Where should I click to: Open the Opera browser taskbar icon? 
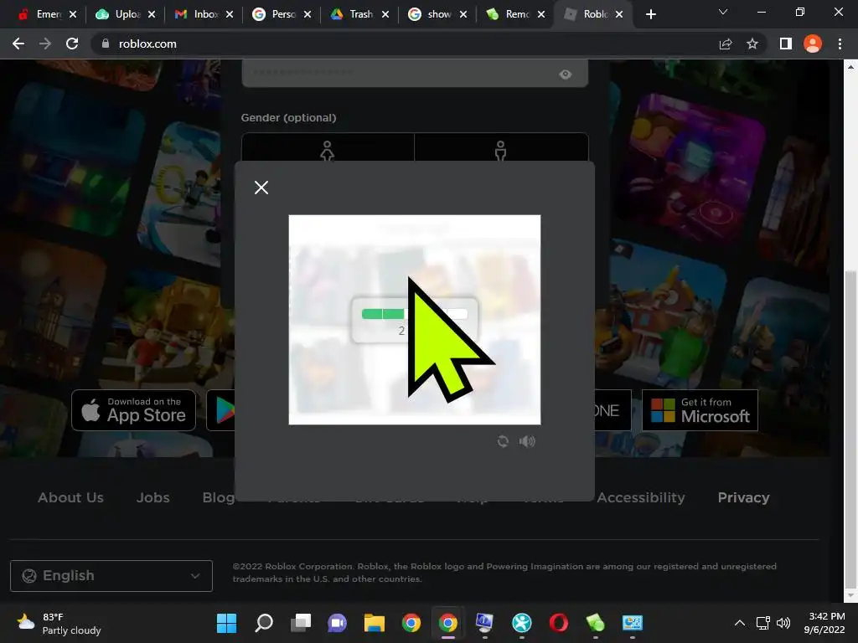pos(558,623)
